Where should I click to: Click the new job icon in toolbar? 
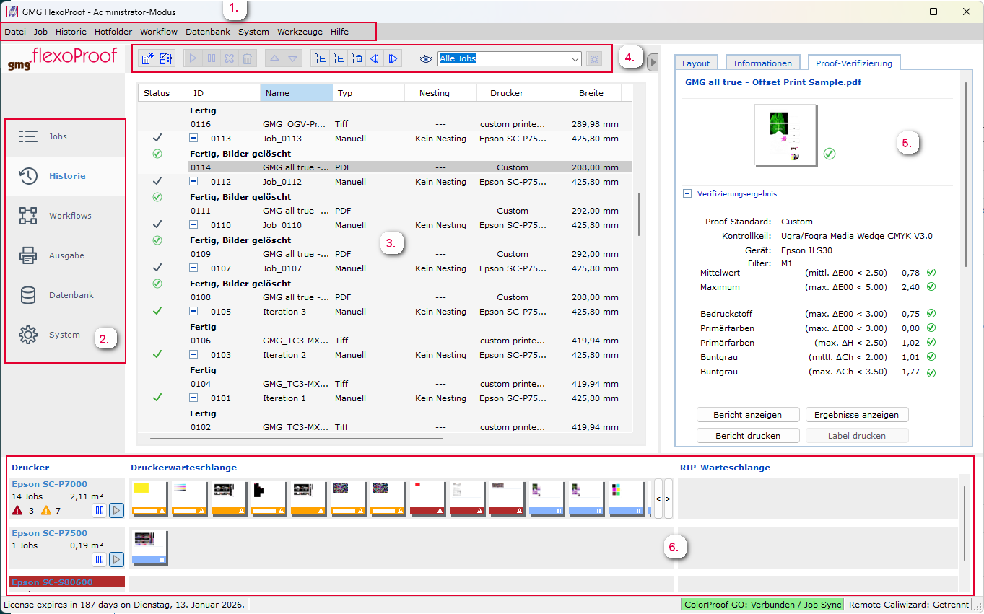coord(147,58)
